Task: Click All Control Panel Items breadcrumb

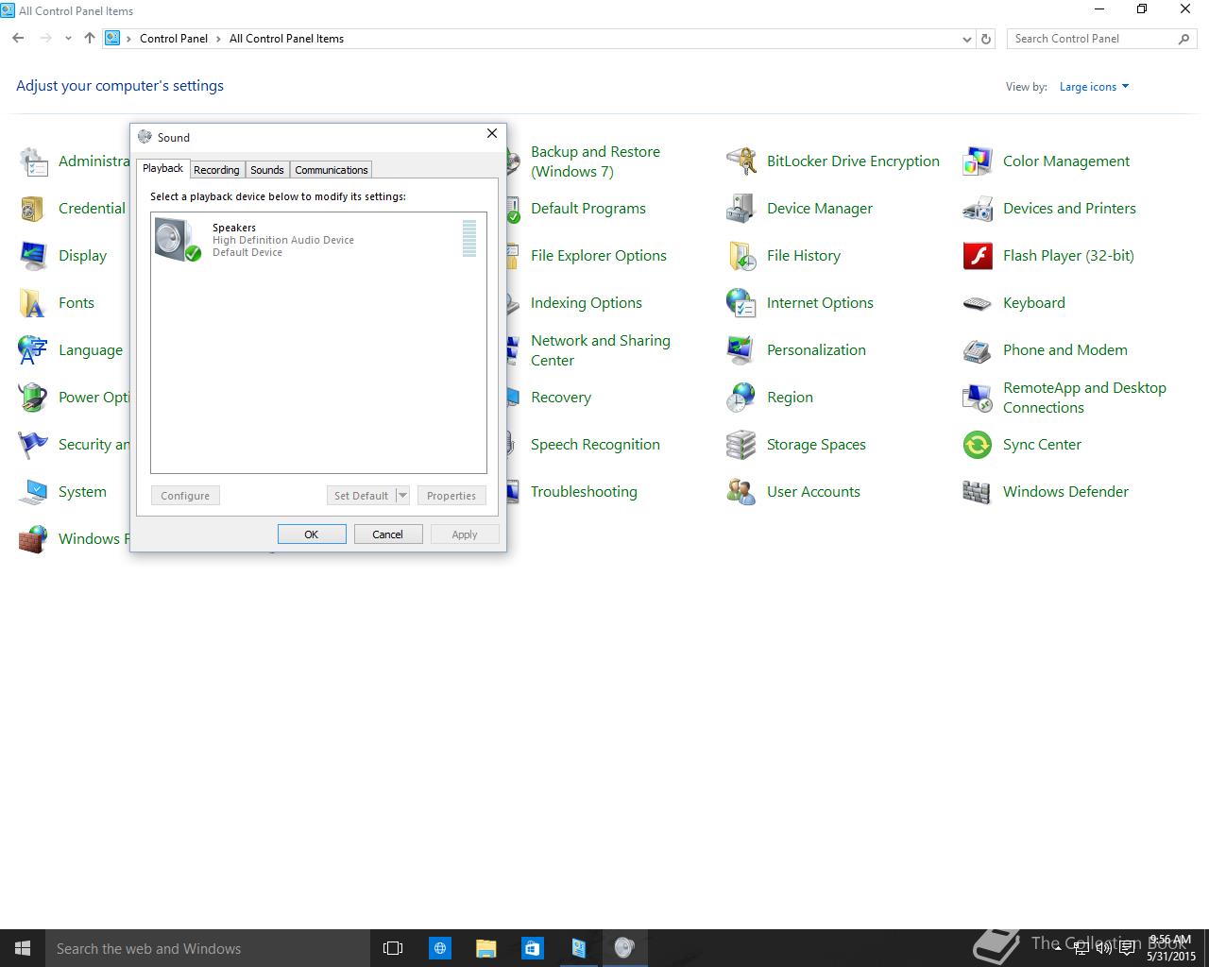Action: pyautogui.click(x=286, y=39)
